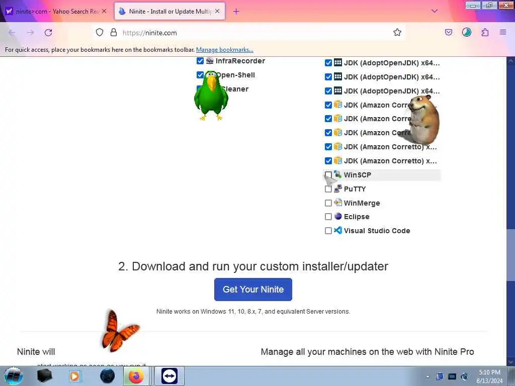515x386 pixels.
Task: Click the WinMerge label text
Action: 362,203
